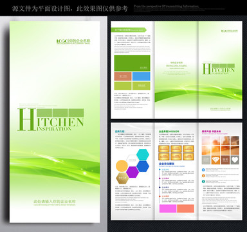The width and height of the screenshot is (247, 232).
Task: Click the purple hexagon shape
Action: 133,172
